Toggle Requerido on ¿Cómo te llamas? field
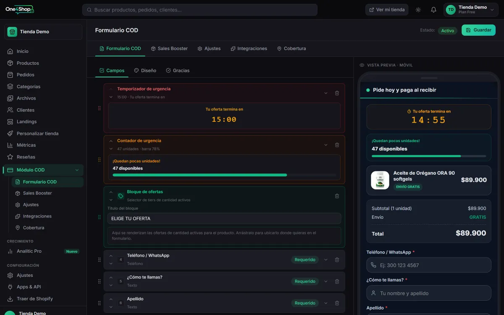Image resolution: width=504 pixels, height=315 pixels. [x=305, y=281]
